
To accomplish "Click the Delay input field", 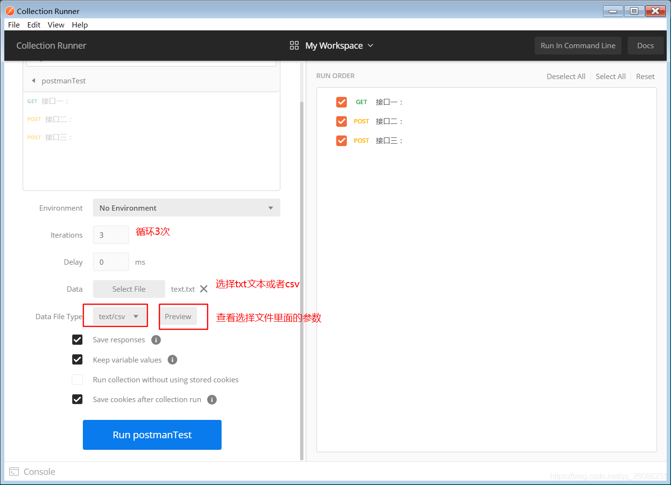I will (111, 262).
